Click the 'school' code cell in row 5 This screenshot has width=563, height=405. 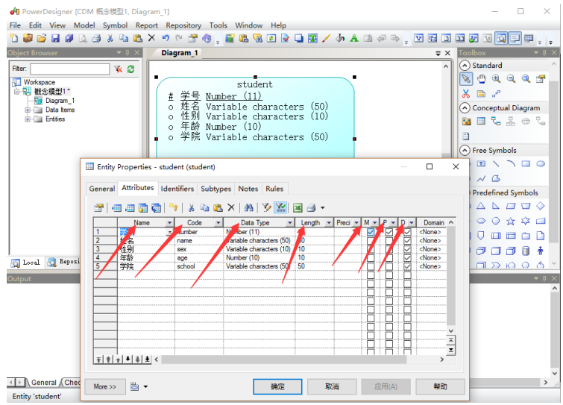199,266
